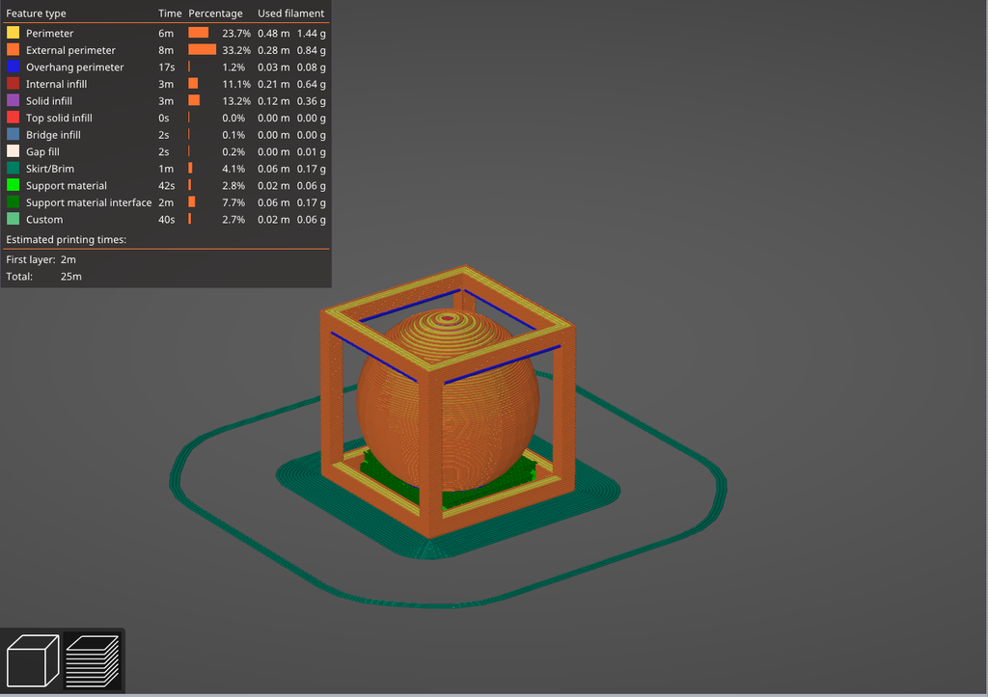The width and height of the screenshot is (988, 697).
Task: Click the Used filament column header
Action: [290, 13]
